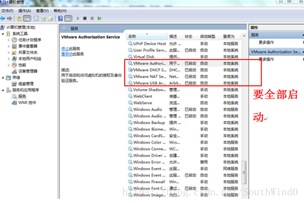Screen dimensions: 304x203
Task: Click the services list scrollbar thumb
Action: (244, 172)
